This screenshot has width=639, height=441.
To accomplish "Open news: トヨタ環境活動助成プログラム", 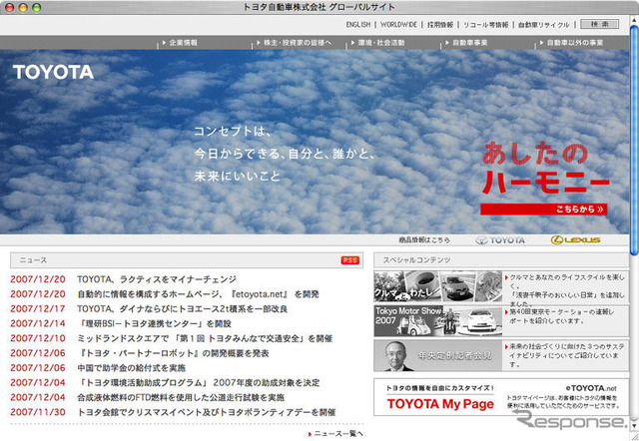I will click(x=199, y=383).
